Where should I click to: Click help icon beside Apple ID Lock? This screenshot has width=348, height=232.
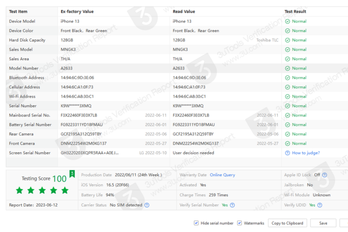(325, 175)
